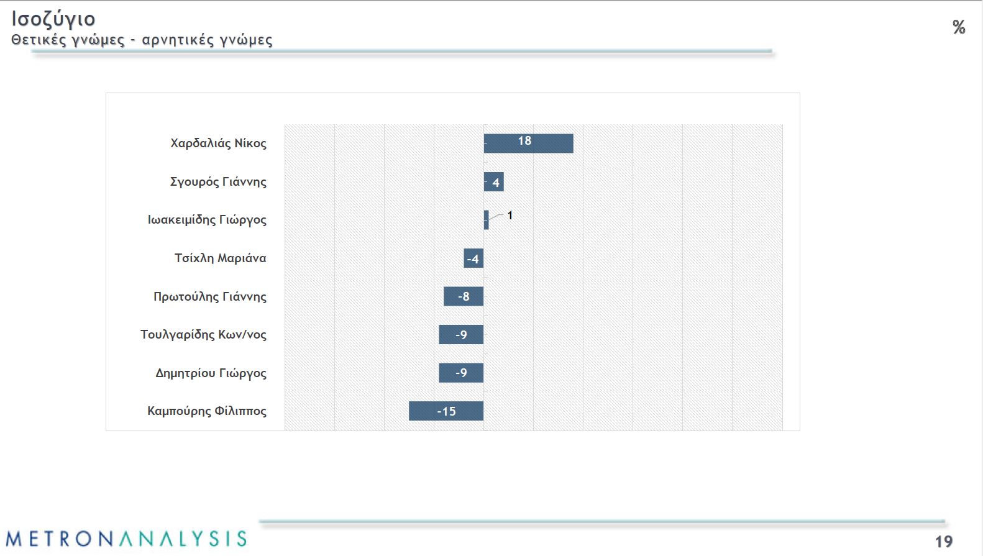Screen dimensions: 983x556
Task: Click the Metron Analysis logo
Action: (126, 538)
